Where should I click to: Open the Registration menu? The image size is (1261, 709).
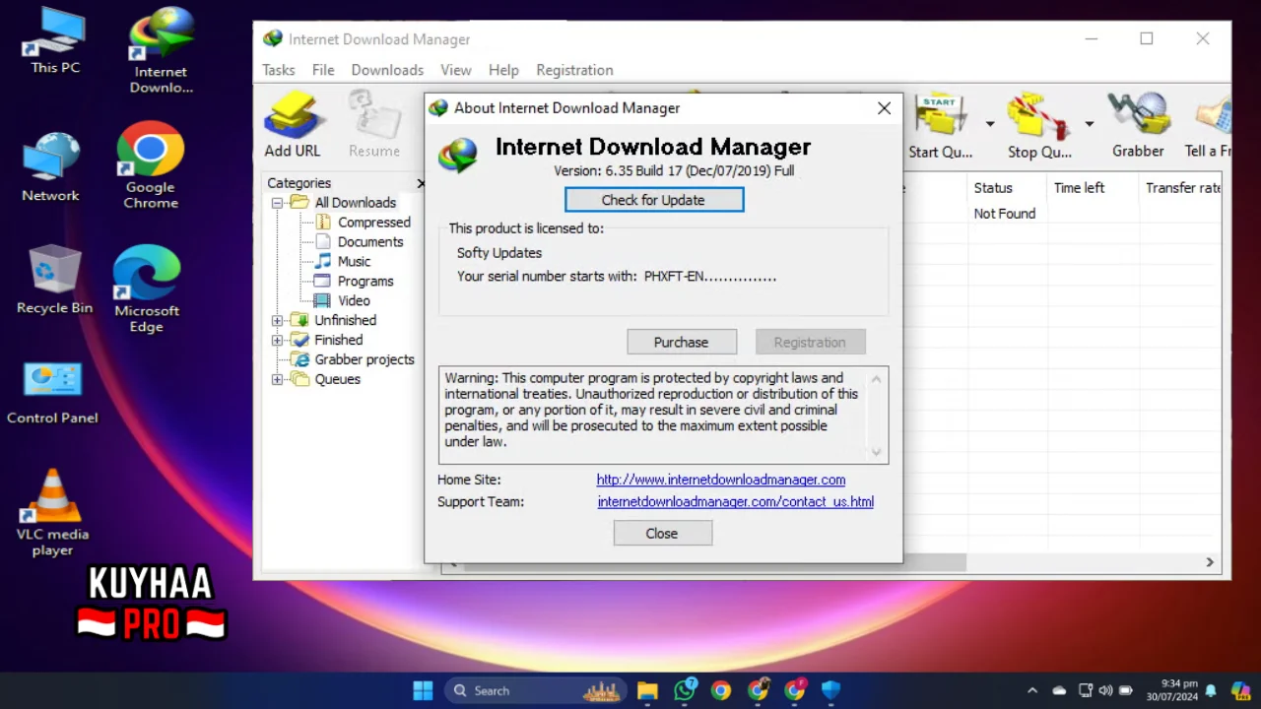coord(574,70)
